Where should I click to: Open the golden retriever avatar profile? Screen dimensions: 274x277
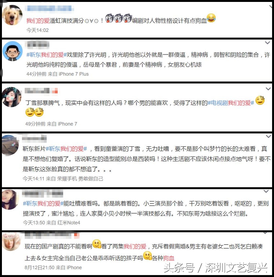[x=12, y=15]
